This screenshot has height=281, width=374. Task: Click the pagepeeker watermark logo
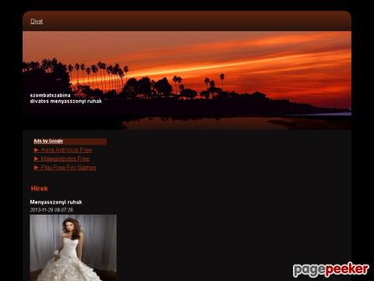coord(331,269)
